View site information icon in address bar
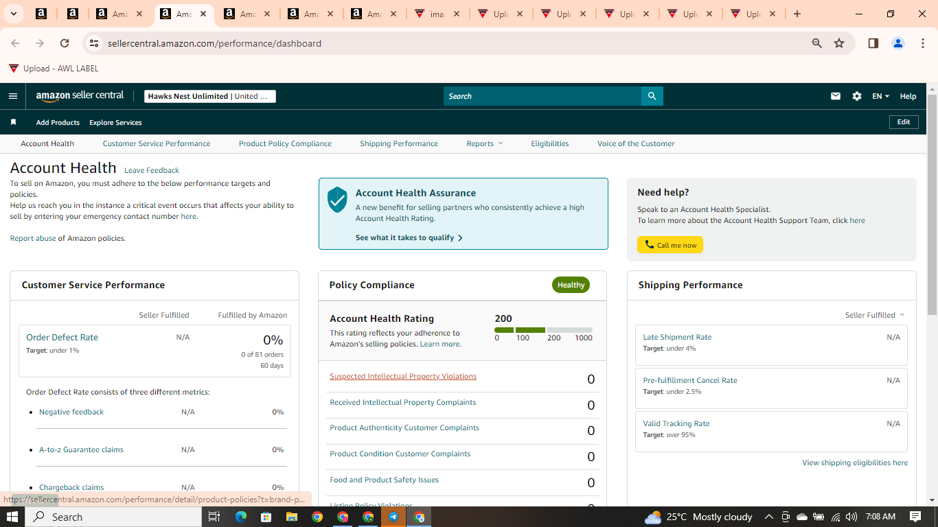The height and width of the screenshot is (527, 938). pos(94,43)
